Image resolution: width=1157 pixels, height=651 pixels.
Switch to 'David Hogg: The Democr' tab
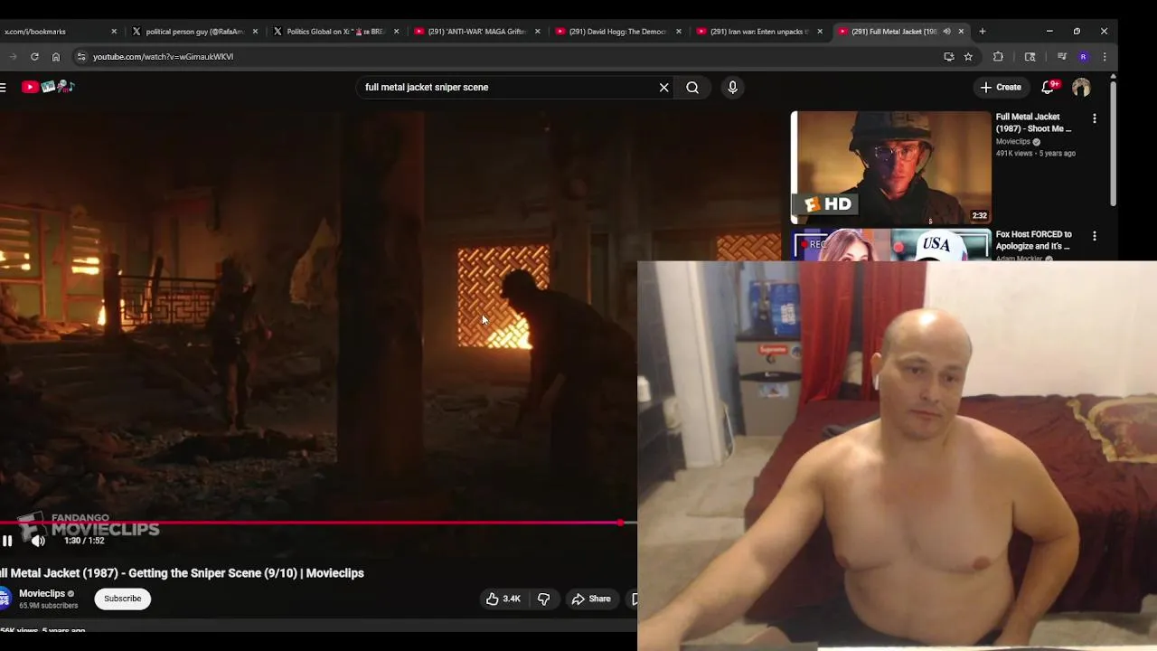(x=617, y=32)
